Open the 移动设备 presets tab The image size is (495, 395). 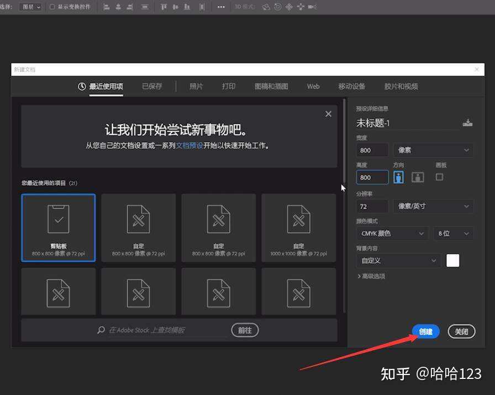click(x=352, y=86)
